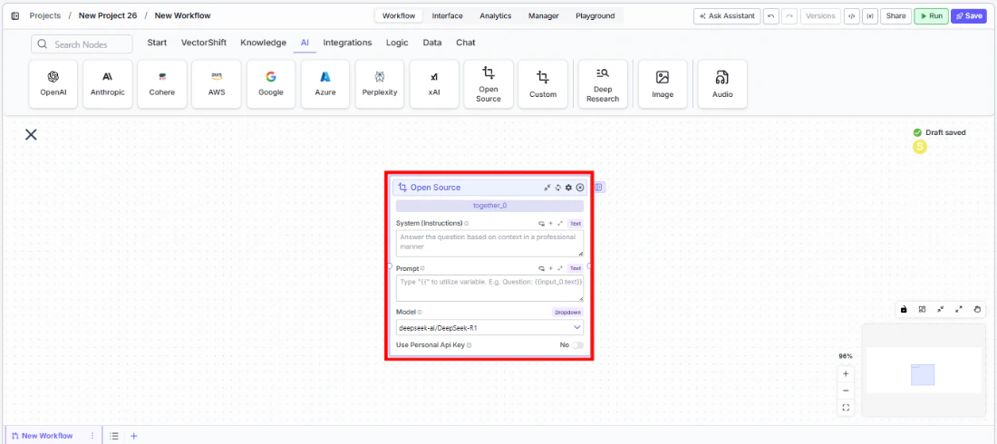
Task: Add a Perplexity node
Action: click(380, 84)
